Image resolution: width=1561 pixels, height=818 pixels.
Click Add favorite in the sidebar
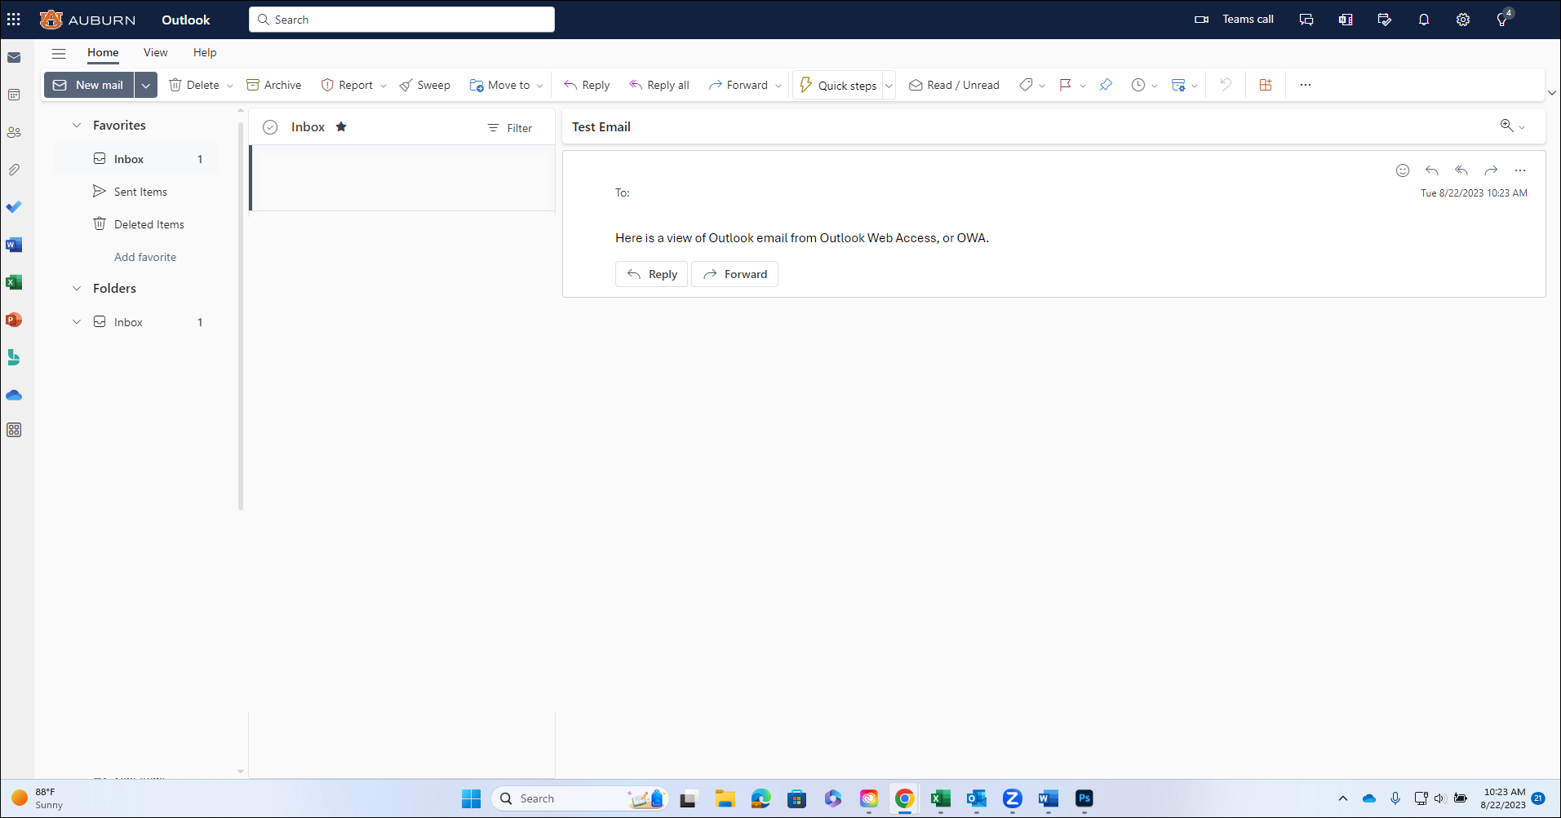(x=144, y=256)
